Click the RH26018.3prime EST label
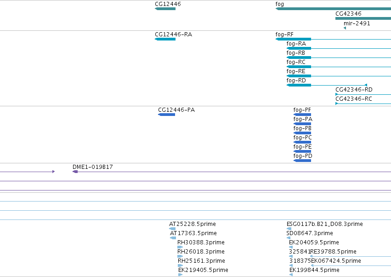The height and width of the screenshot is (277, 391). click(201, 252)
